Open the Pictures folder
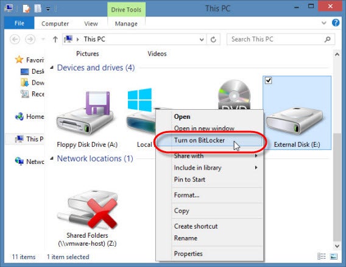The image size is (346, 267). [88, 54]
